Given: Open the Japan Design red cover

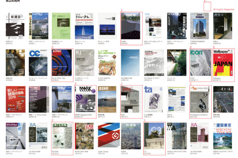Looking at the screenshot, I should 108,135.
